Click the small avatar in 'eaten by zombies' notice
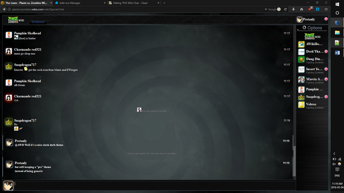Screen dimensions: 344x193 (139, 109)
